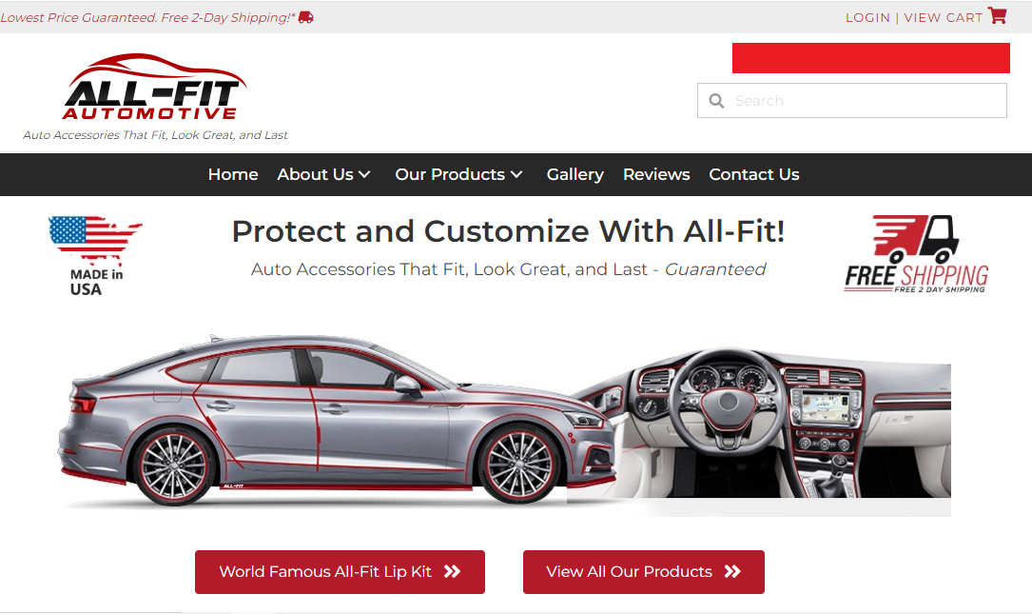
Task: Open the Gallery page
Action: [x=575, y=174]
